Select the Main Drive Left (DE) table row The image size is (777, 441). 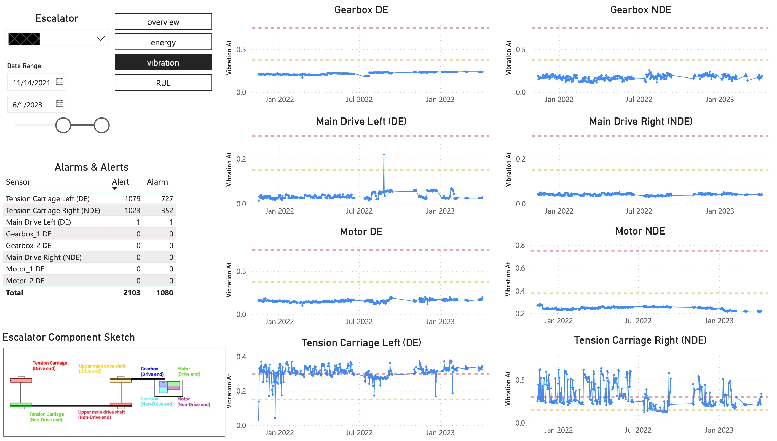tap(39, 222)
